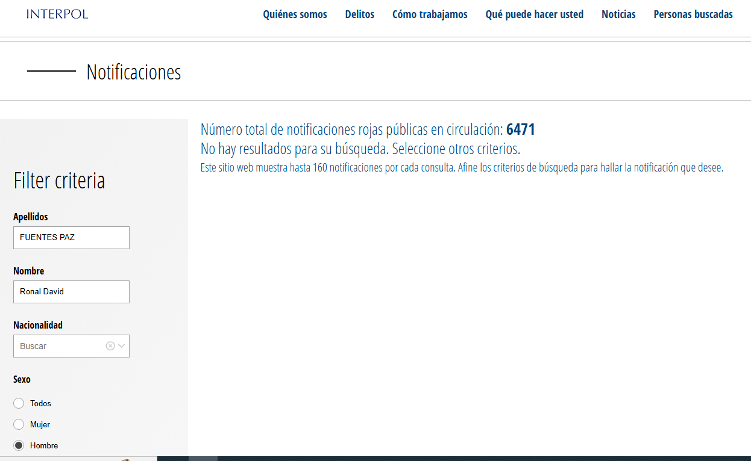This screenshot has width=751, height=461.
Task: Select the Hombre radio button
Action: tap(19, 445)
